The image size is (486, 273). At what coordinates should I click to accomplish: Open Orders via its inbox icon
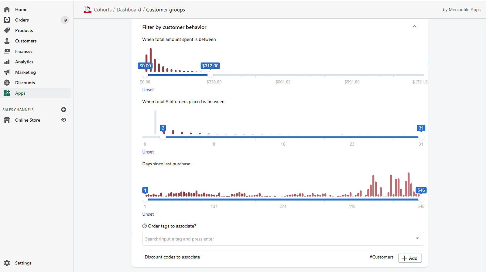(7, 20)
